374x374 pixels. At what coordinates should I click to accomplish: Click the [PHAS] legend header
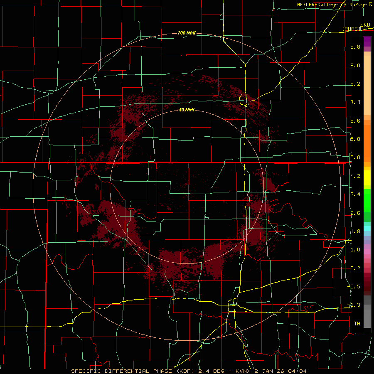point(351,29)
